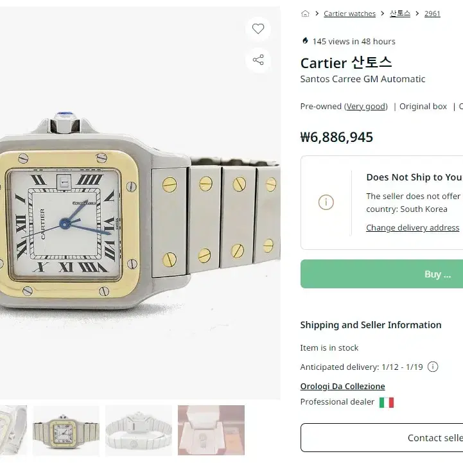Add watch to favorites with heart icon

click(258, 29)
